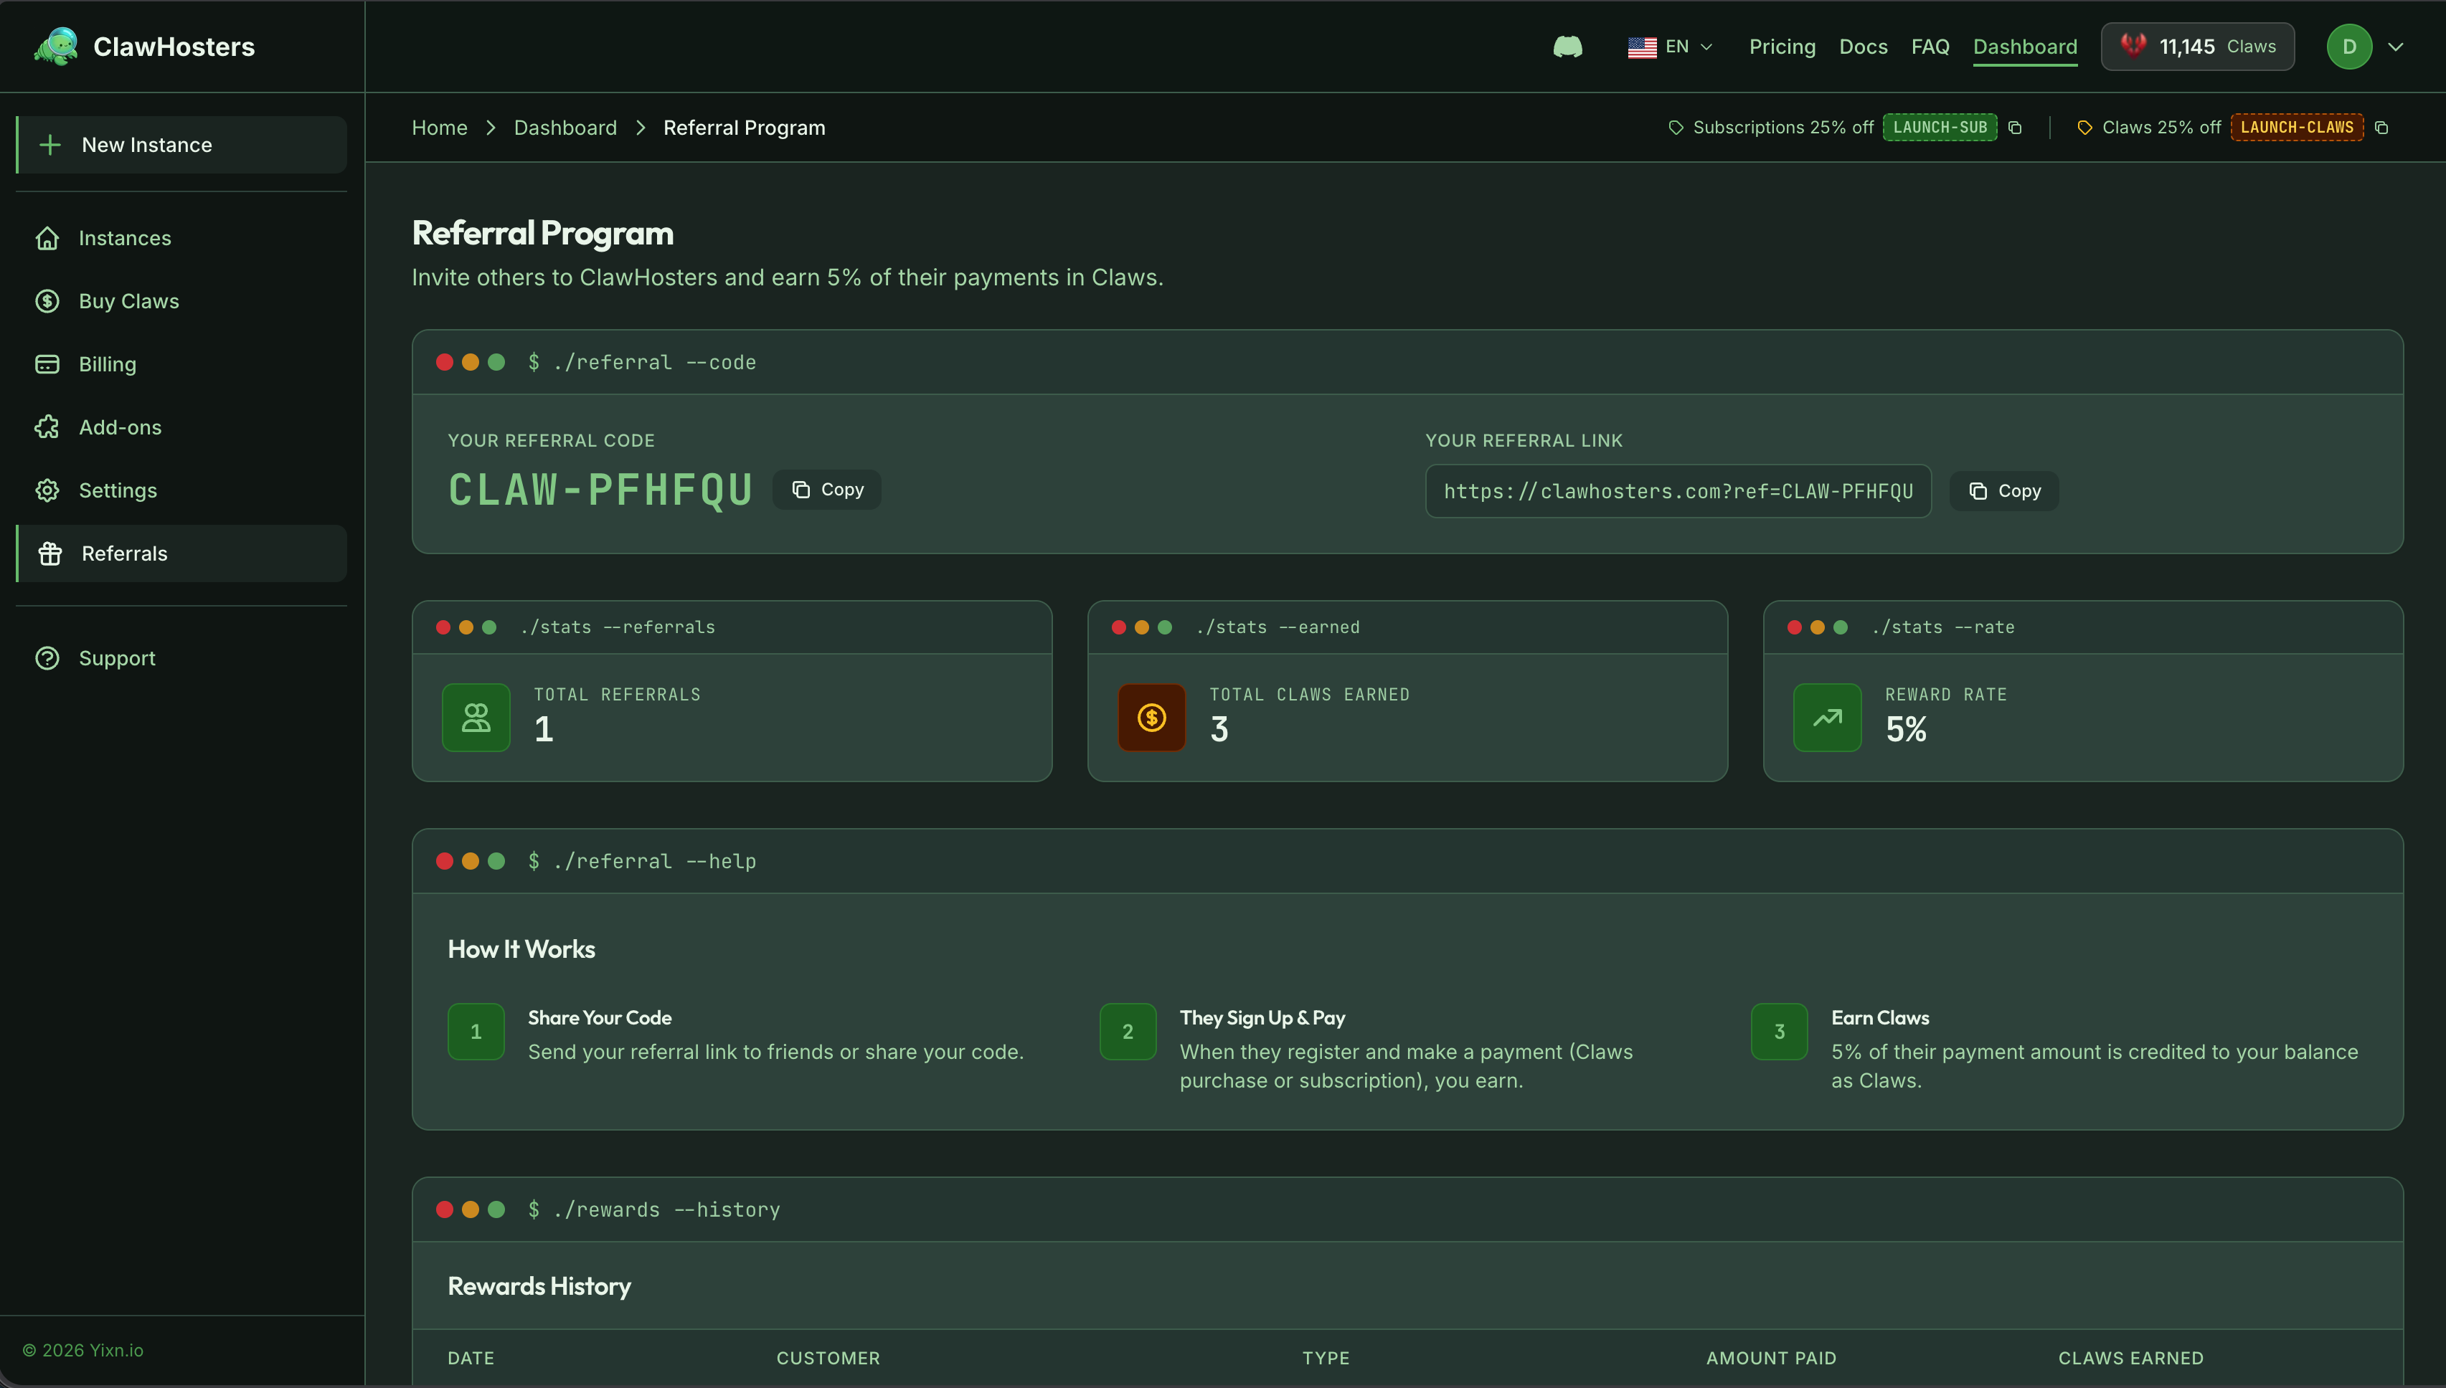Copy the LAUNCH-CLAWS promo code icon
2446x1388 pixels.
pyautogui.click(x=2383, y=127)
